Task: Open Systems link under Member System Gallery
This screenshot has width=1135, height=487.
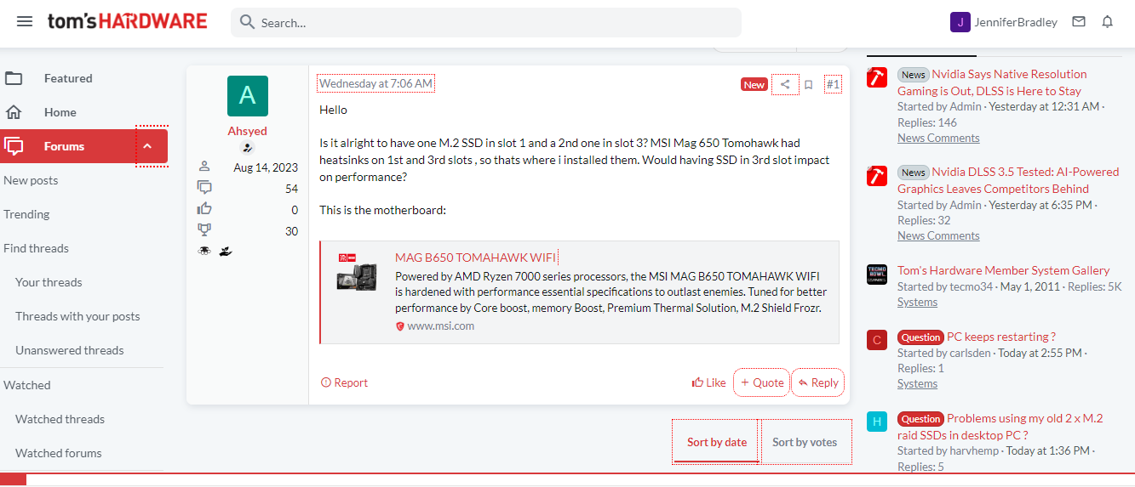Action: [x=917, y=302]
